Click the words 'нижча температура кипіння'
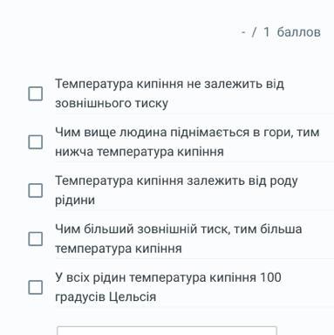 (x=140, y=152)
